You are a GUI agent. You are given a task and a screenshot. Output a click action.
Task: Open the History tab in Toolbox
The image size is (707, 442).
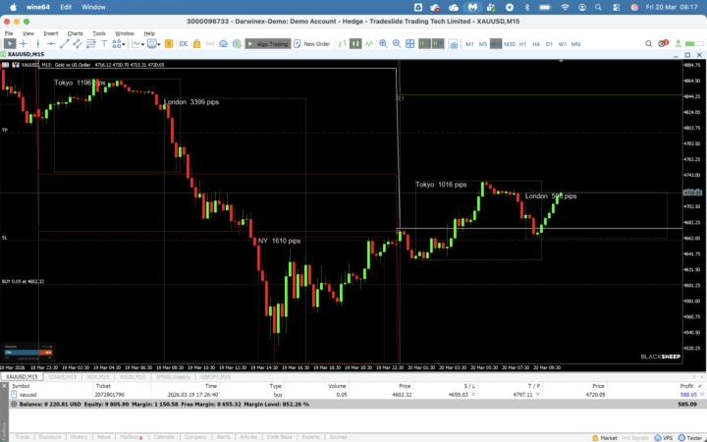click(79, 437)
